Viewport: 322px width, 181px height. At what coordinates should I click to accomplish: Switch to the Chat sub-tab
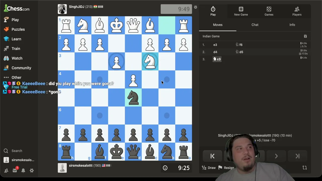coord(255,25)
